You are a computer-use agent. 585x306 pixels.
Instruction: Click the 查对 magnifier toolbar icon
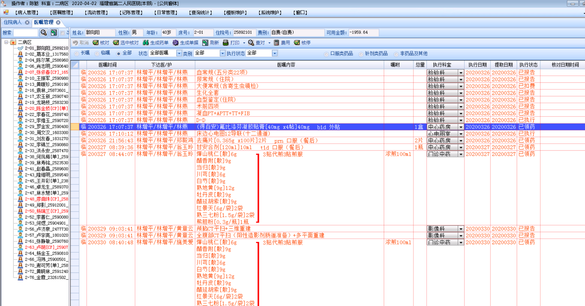click(x=251, y=43)
